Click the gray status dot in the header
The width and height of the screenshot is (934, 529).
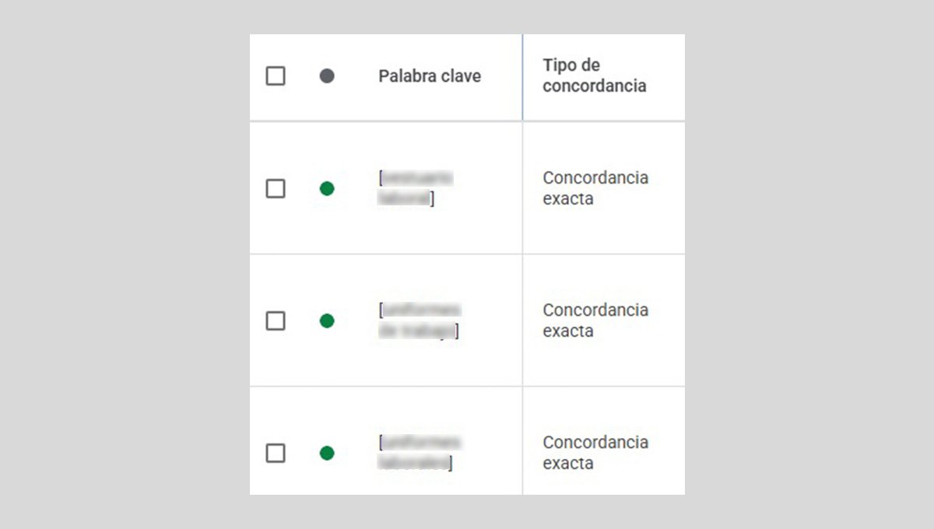pos(327,76)
